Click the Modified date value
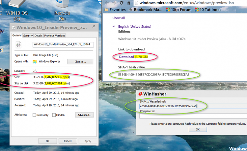The width and height of the screenshot is (247, 151). (55, 99)
